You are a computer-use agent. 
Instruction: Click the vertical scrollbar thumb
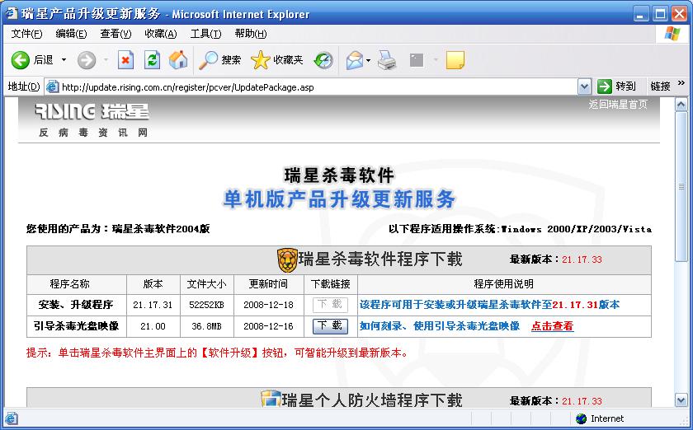[x=681, y=186]
